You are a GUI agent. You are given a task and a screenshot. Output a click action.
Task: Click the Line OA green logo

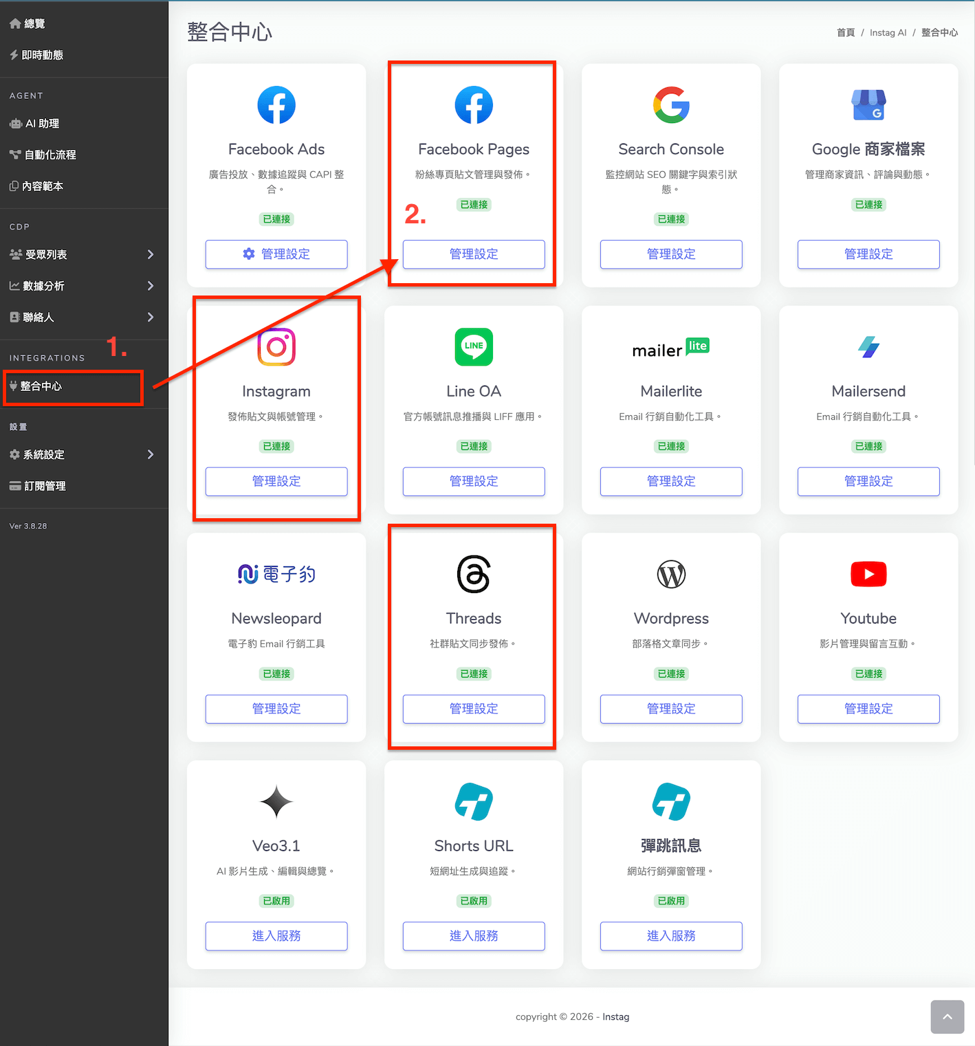(x=474, y=347)
